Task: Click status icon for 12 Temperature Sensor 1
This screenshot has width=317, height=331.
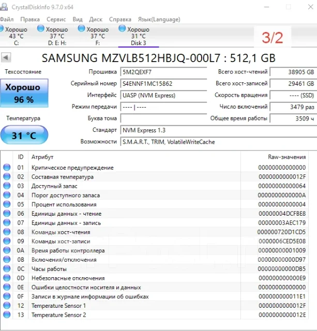Action: click(7, 306)
